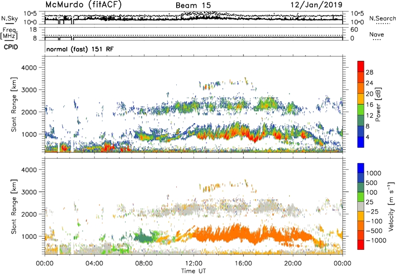Click the Power [dB] colorbar label

(378, 104)
